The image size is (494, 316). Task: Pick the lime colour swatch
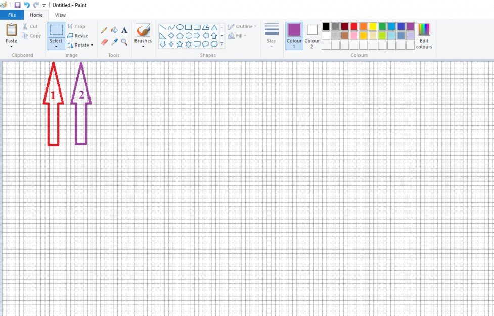[382, 35]
